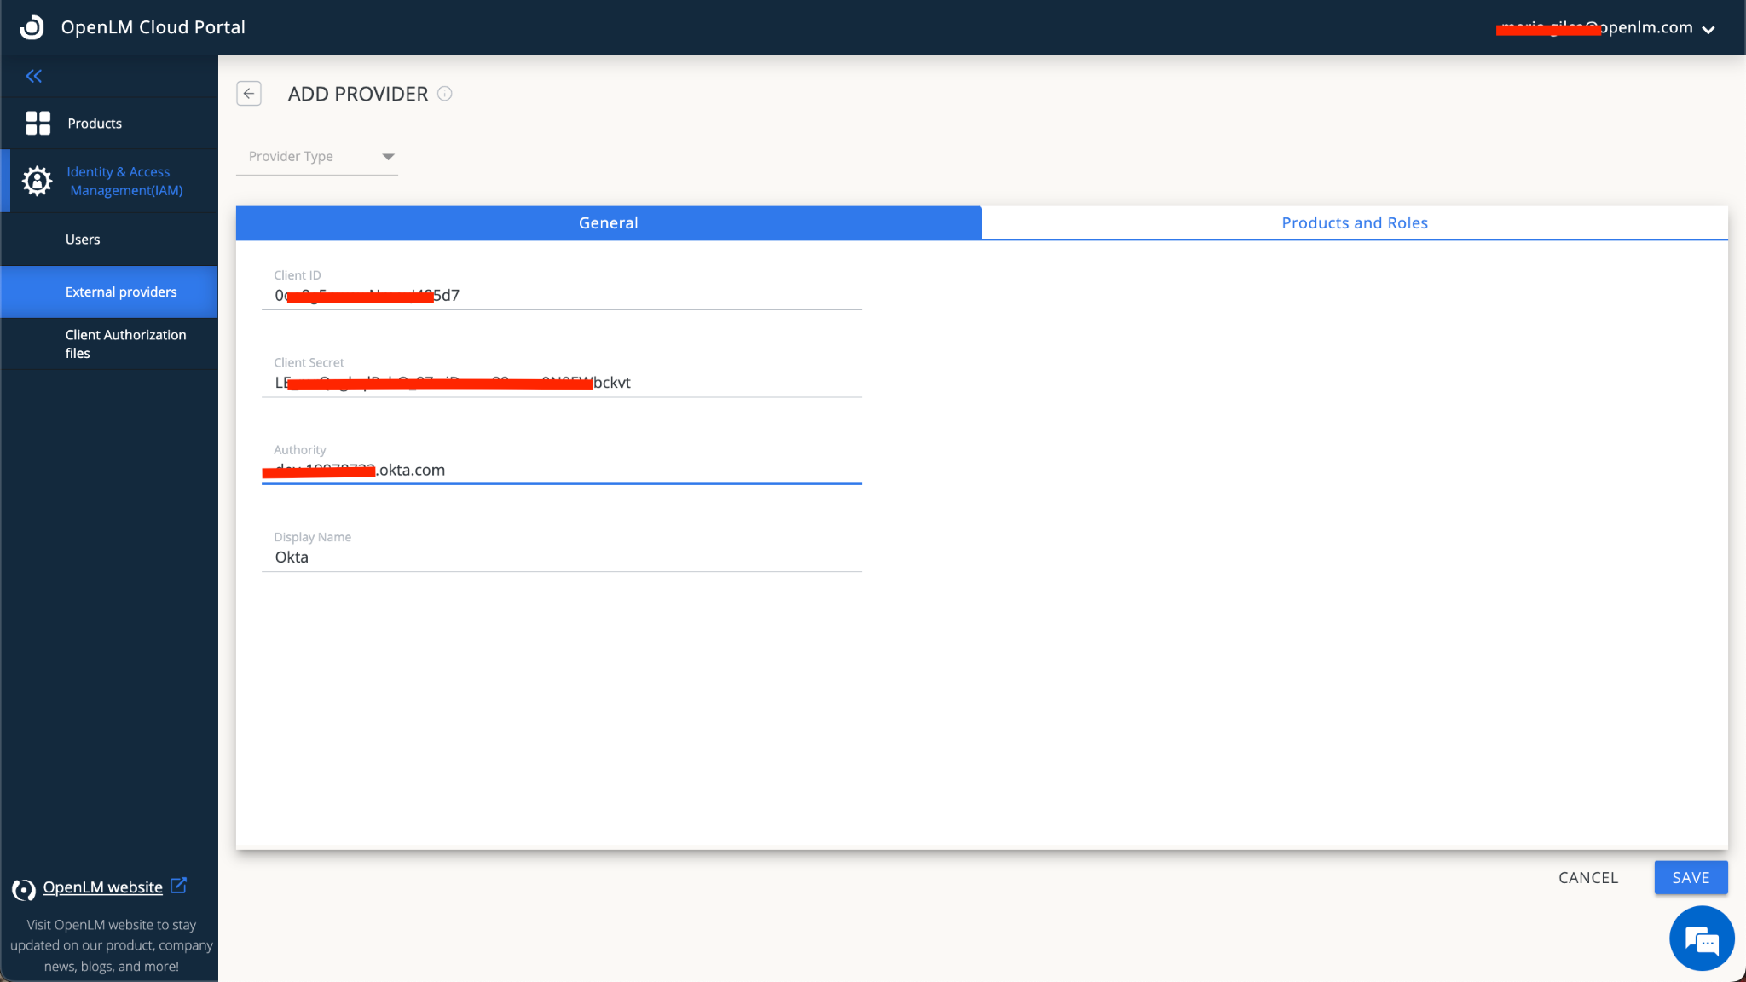This screenshot has height=982, width=1746.
Task: Click the OpenLM logo in sidebar footer
Action: tap(24, 889)
